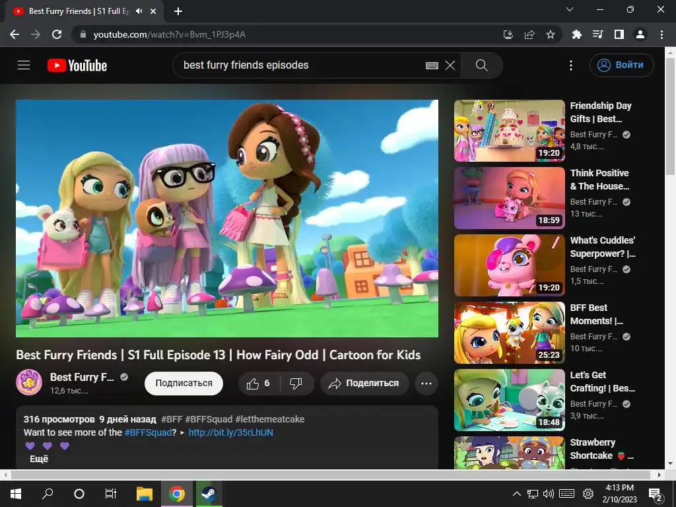Open Strawberry Shortcake video title
This screenshot has height=507, width=676.
tap(601, 449)
